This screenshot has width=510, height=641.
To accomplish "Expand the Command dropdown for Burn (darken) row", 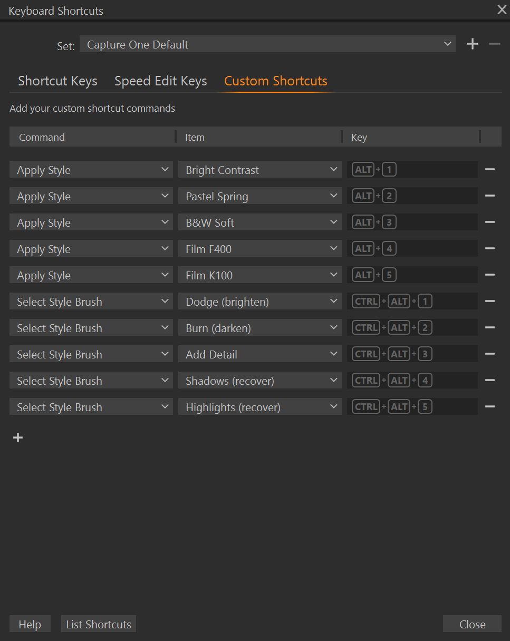I will coord(91,328).
